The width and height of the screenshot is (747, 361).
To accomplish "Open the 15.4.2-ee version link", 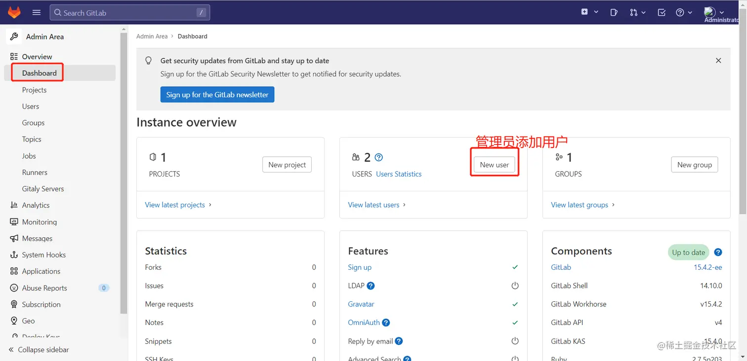I will (708, 267).
